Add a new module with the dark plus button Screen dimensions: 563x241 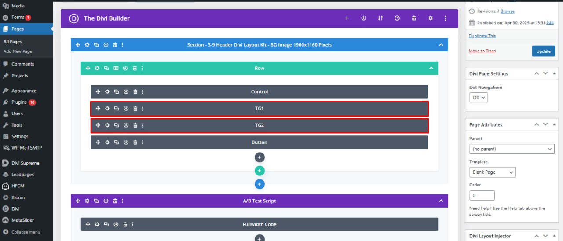point(260,157)
